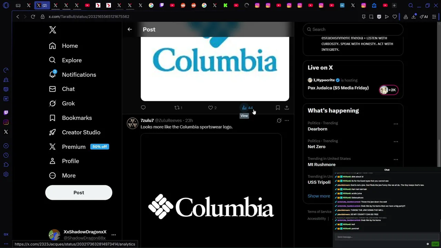
Task: Open the browser profile icon menu
Action: pyautogui.click(x=406, y=17)
